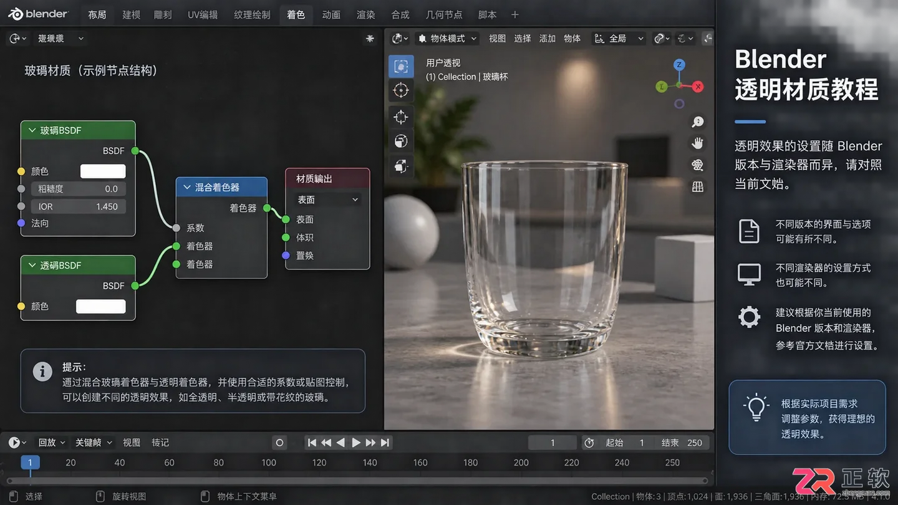Click the green Y axis gizmo ball
The image size is (898, 505).
click(662, 87)
